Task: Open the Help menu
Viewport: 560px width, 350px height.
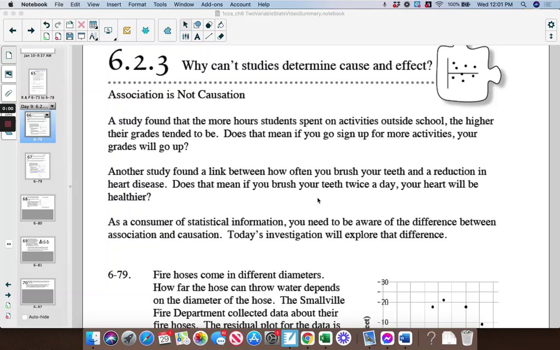Action: (x=263, y=4)
